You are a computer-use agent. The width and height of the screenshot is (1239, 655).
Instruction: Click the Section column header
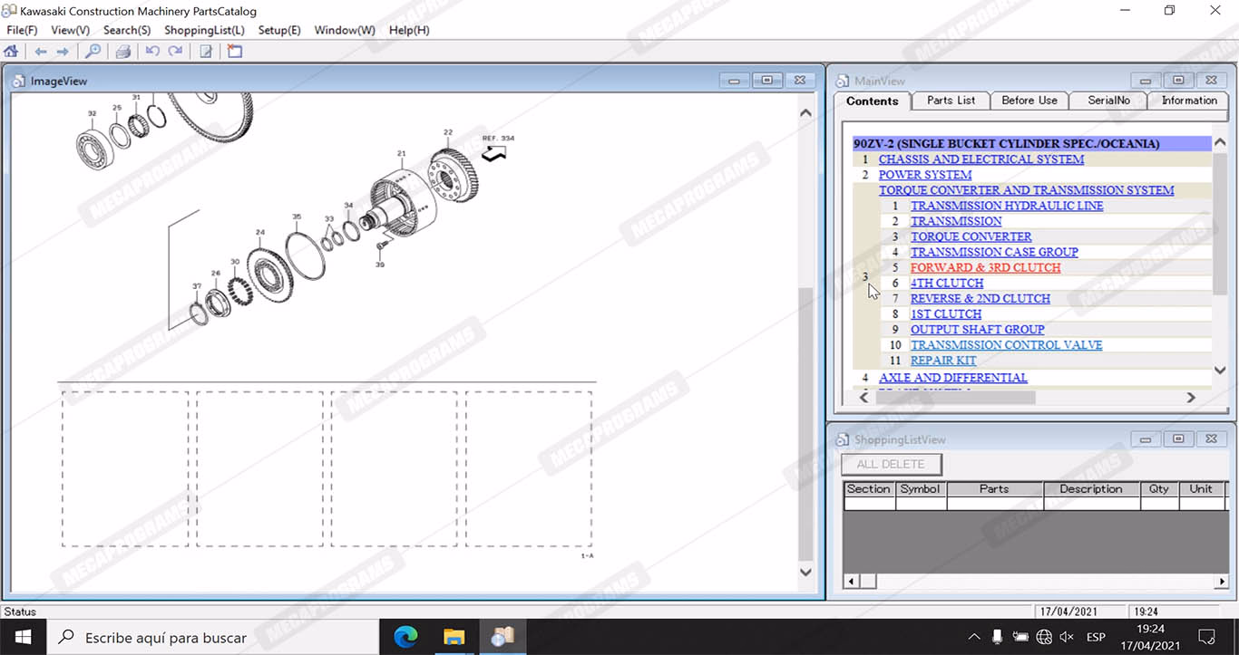(x=868, y=488)
